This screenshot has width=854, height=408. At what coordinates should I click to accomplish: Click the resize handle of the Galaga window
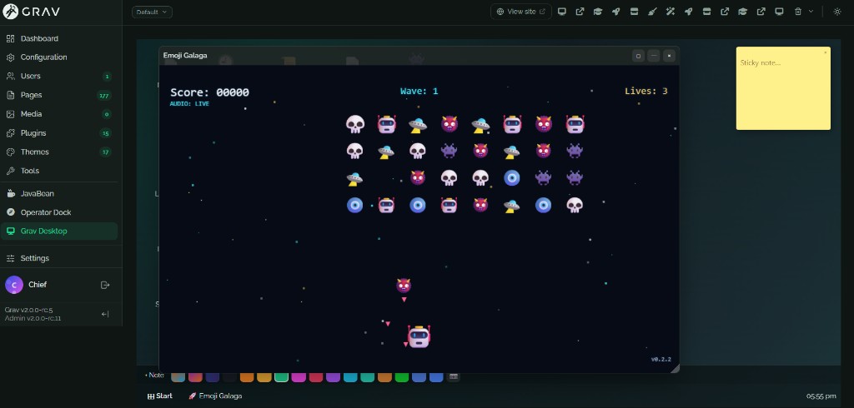pyautogui.click(x=675, y=369)
